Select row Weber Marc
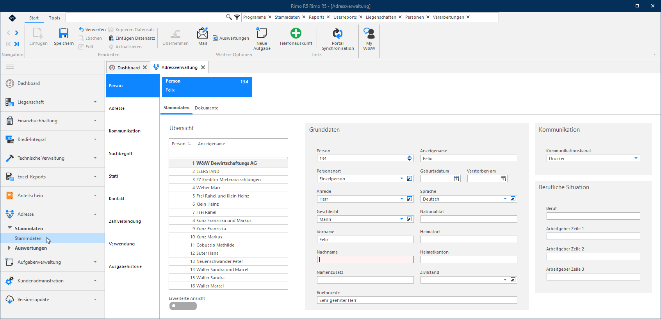 click(x=228, y=188)
